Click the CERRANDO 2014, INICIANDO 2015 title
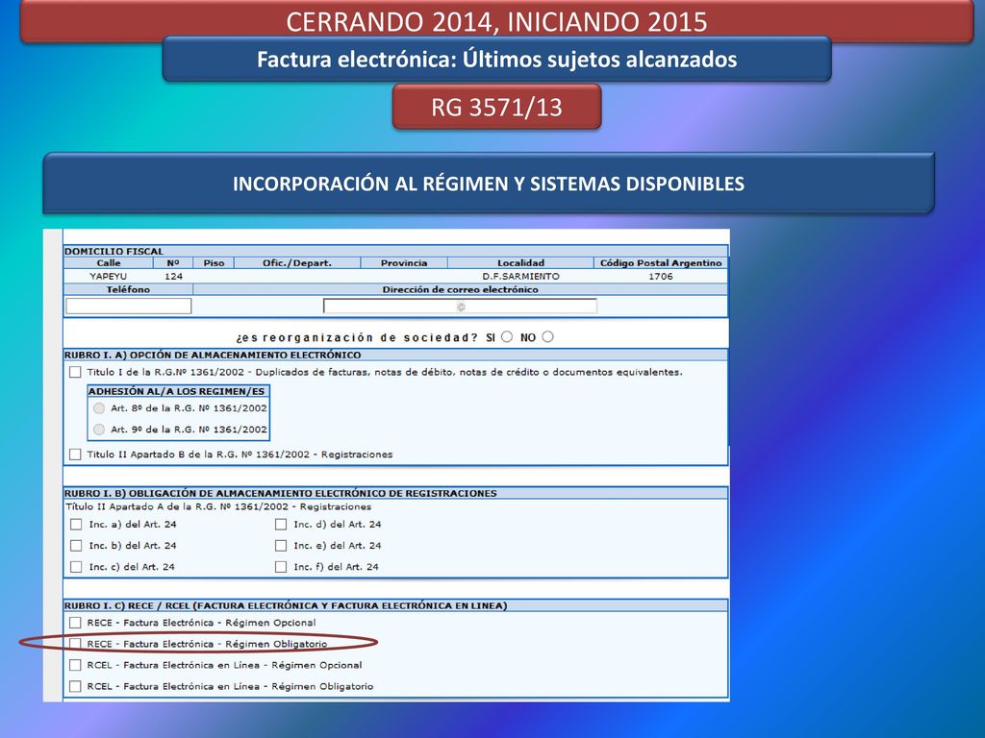Image resolution: width=985 pixels, height=738 pixels. [497, 21]
